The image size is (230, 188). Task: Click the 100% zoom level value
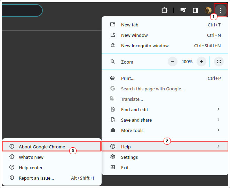coord(187,62)
